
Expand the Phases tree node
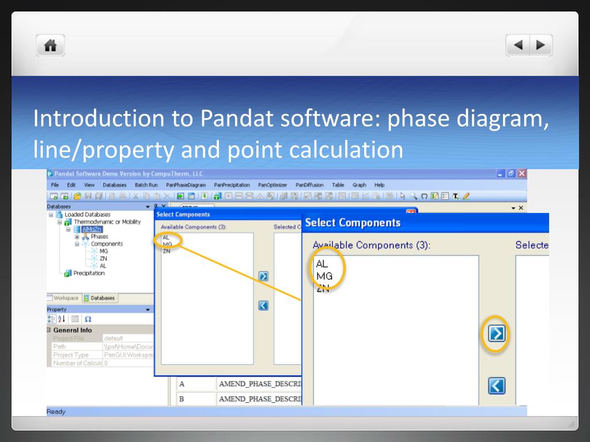pyautogui.click(x=77, y=237)
